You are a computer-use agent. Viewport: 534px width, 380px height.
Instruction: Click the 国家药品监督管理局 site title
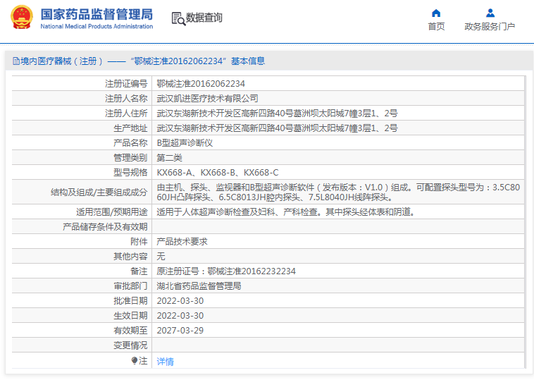[x=96, y=13]
